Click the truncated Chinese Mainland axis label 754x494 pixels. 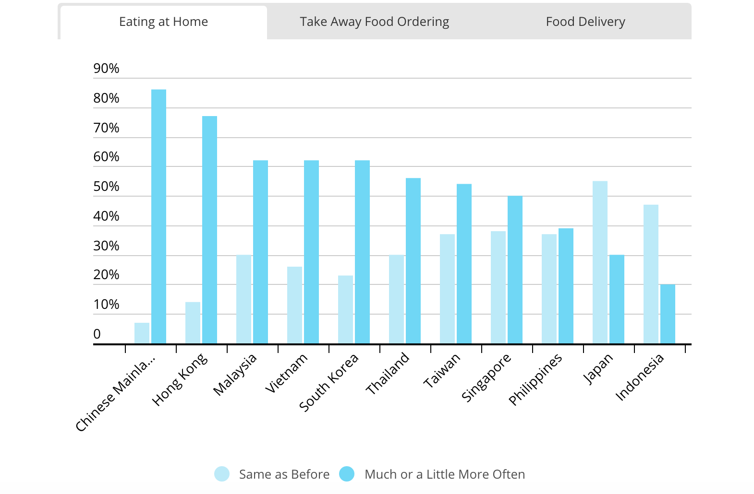coord(116,393)
